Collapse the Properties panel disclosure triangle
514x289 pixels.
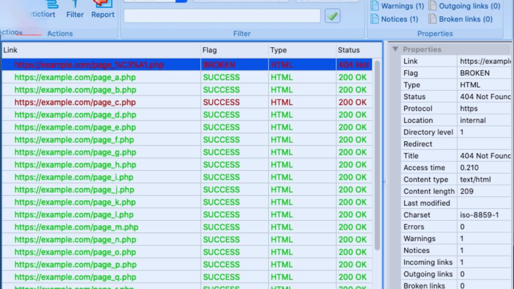(395, 49)
